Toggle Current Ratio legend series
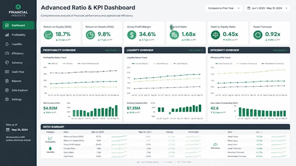This screenshot has width=296, height=166. [140, 64]
